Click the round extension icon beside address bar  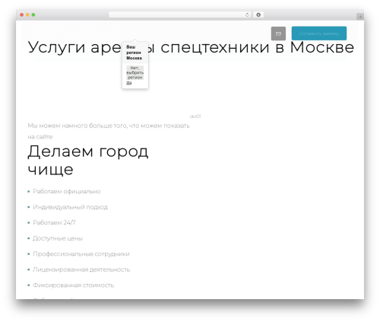pyautogui.click(x=258, y=14)
